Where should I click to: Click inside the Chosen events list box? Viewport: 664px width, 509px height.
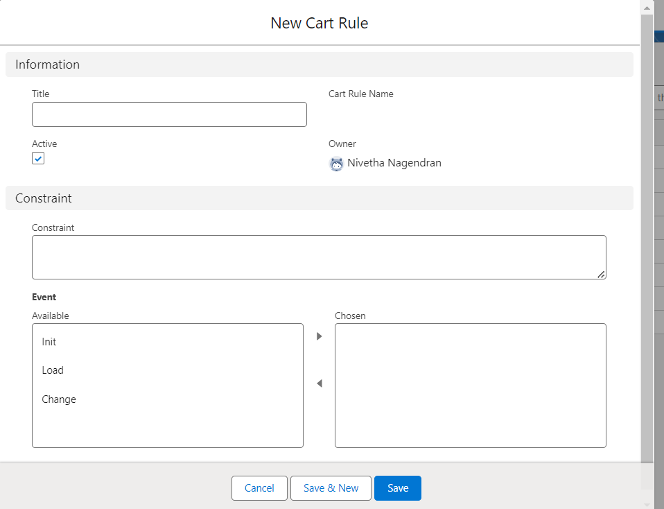[470, 386]
